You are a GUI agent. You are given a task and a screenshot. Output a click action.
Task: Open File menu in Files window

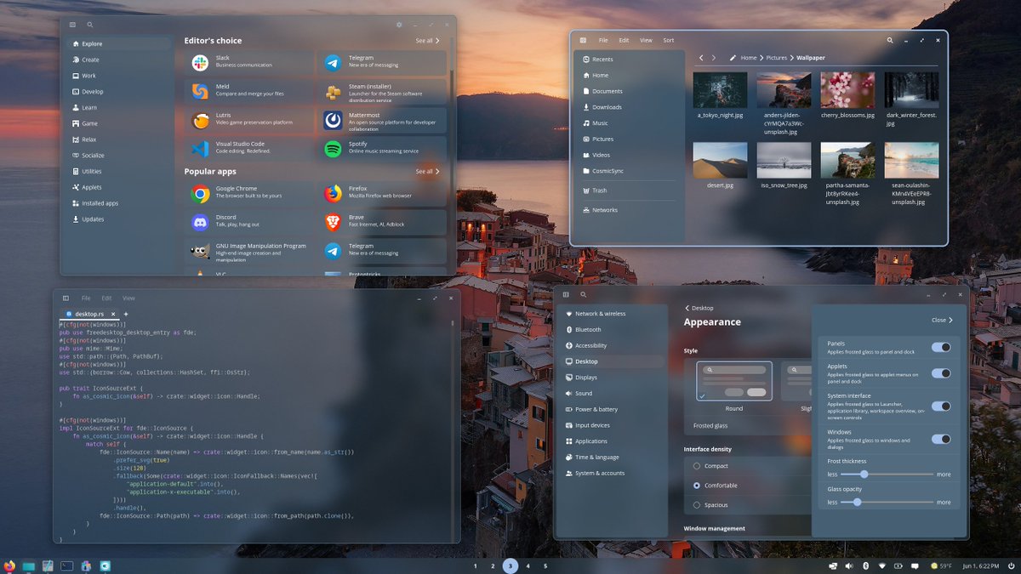click(603, 40)
